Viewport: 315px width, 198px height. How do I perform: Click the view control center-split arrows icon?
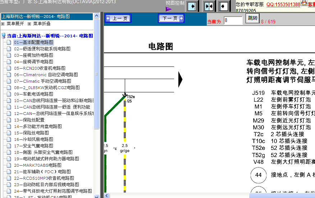point(208,6)
